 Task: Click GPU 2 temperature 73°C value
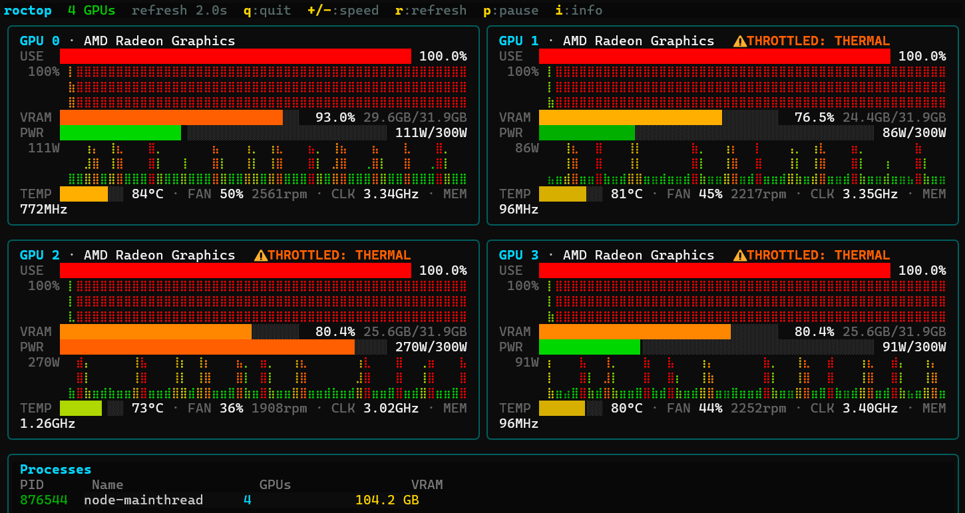point(147,408)
